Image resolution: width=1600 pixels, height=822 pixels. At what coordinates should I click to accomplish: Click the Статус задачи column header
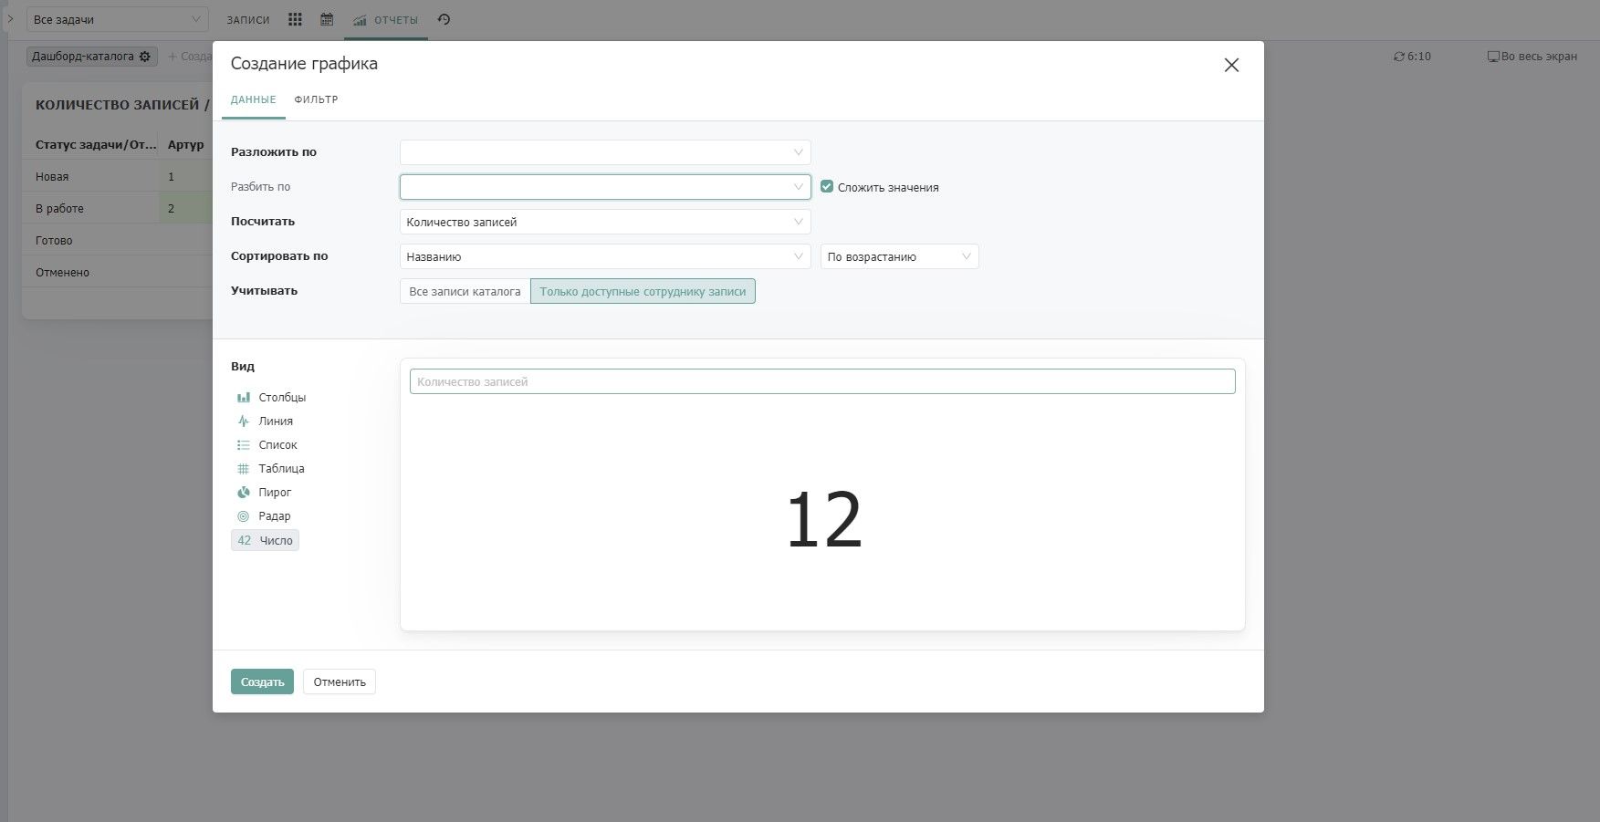95,144
